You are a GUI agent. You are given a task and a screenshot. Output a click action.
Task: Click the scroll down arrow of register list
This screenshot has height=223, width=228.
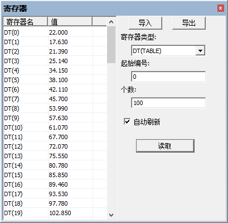pos(111,215)
